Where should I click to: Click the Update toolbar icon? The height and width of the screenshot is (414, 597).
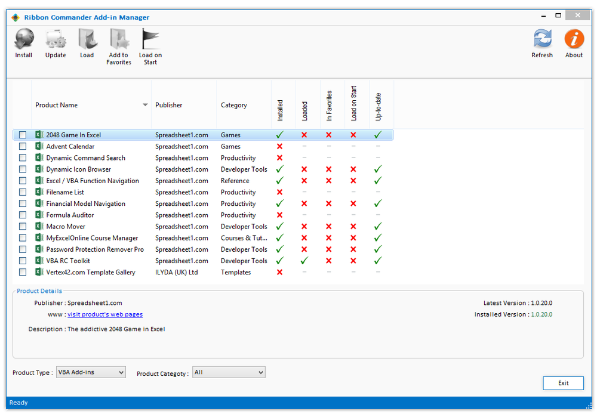pos(56,39)
